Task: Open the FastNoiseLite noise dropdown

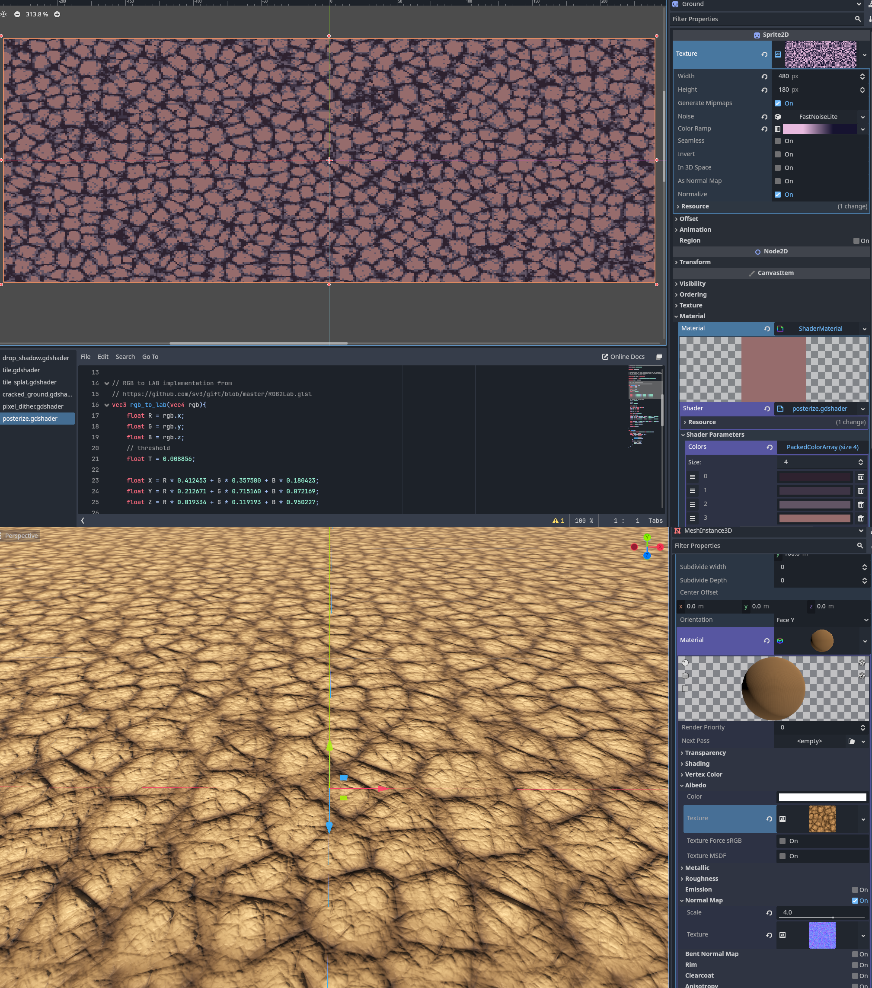Action: tap(862, 117)
